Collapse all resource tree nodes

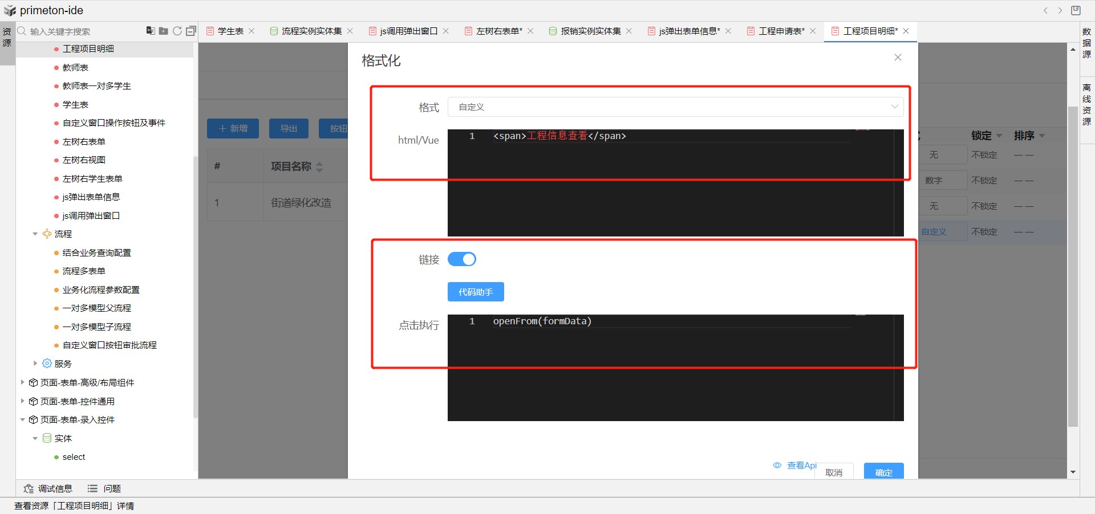(x=191, y=31)
